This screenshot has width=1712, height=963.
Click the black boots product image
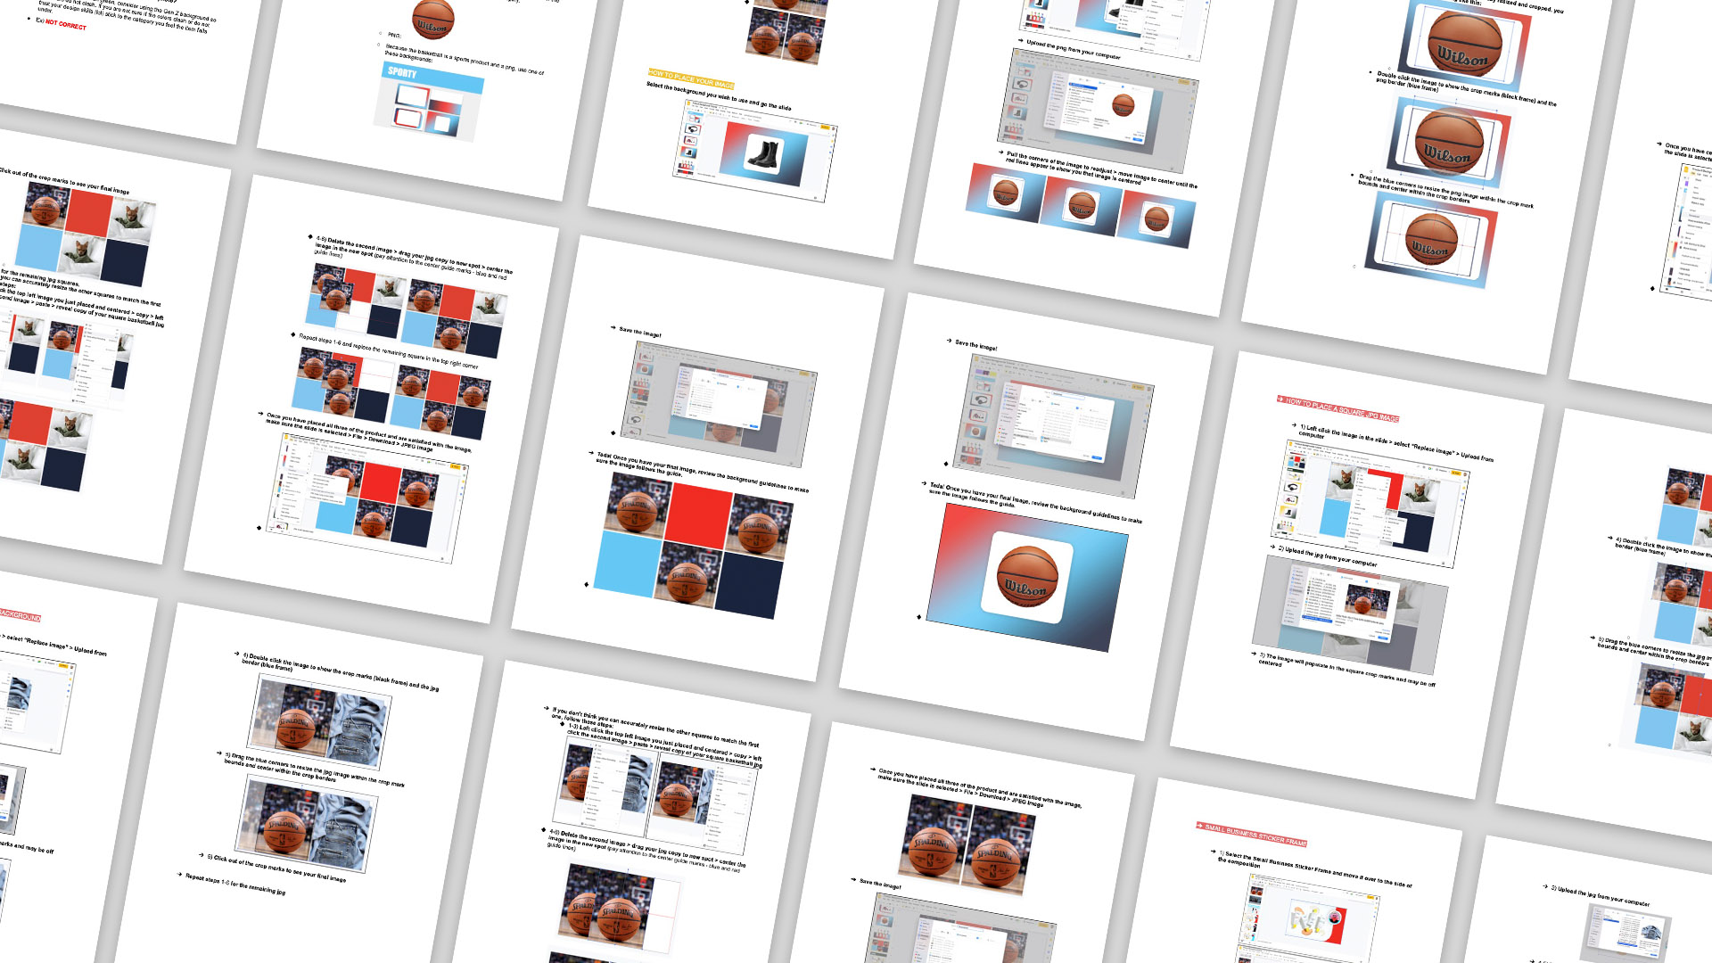[x=764, y=152]
